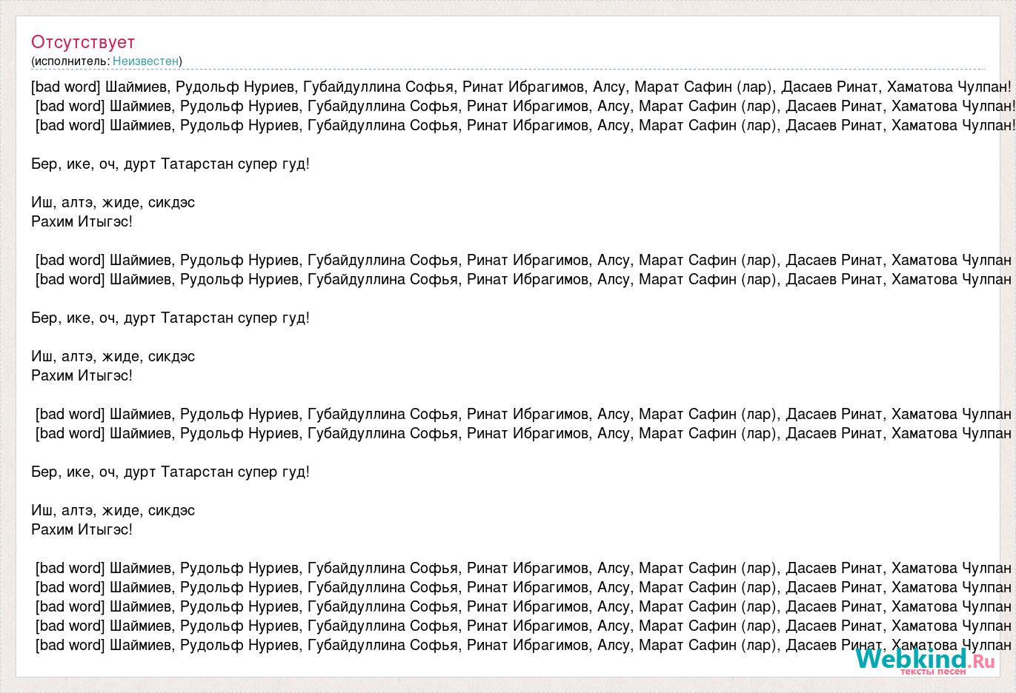This screenshot has width=1016, height=693.
Task: Click the second "Иш, алтэ, жиде, сикдэс" line
Action: click(113, 356)
